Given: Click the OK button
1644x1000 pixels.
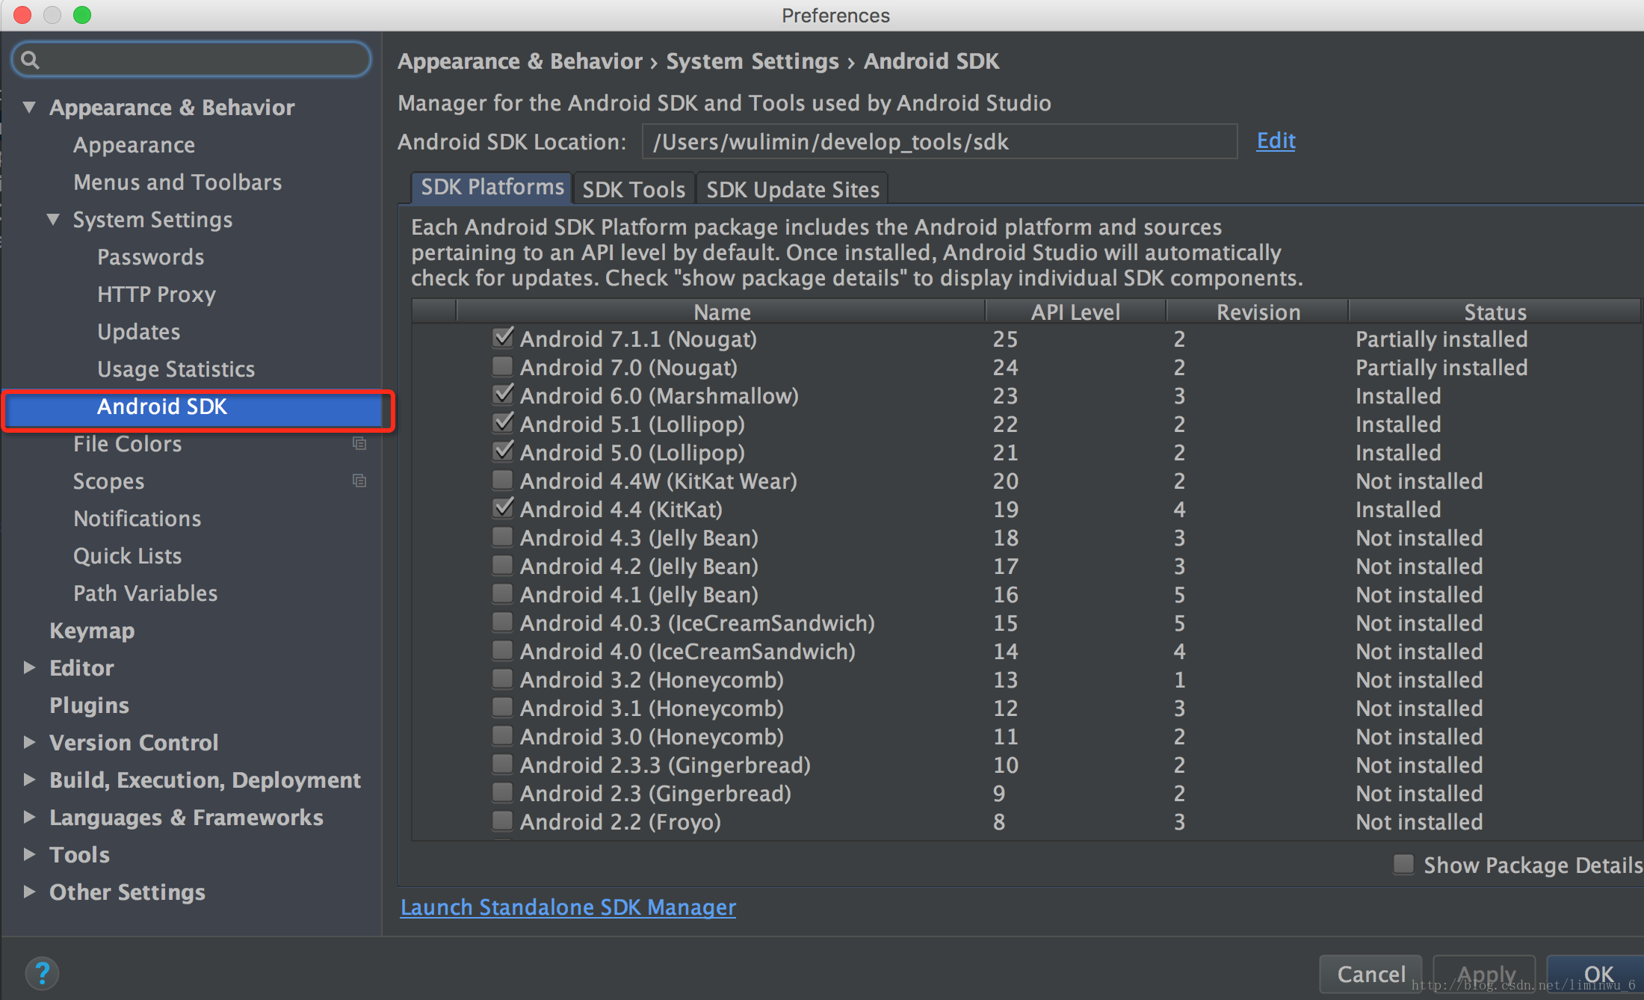Looking at the screenshot, I should tap(1592, 972).
